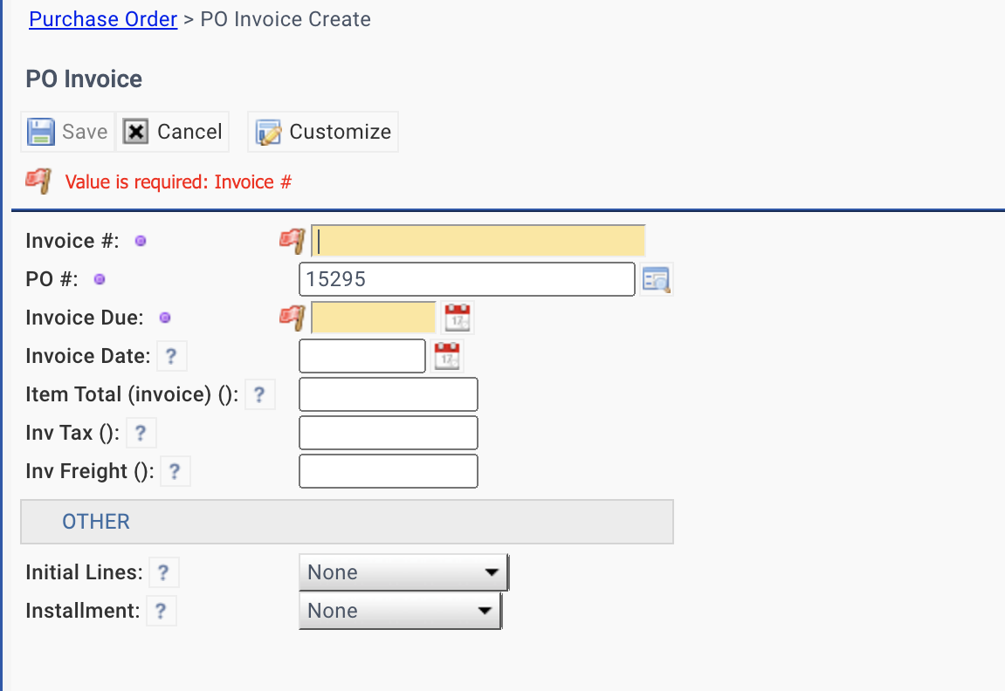The image size is (1005, 691).
Task: Open the Installment dropdown
Action: point(400,611)
